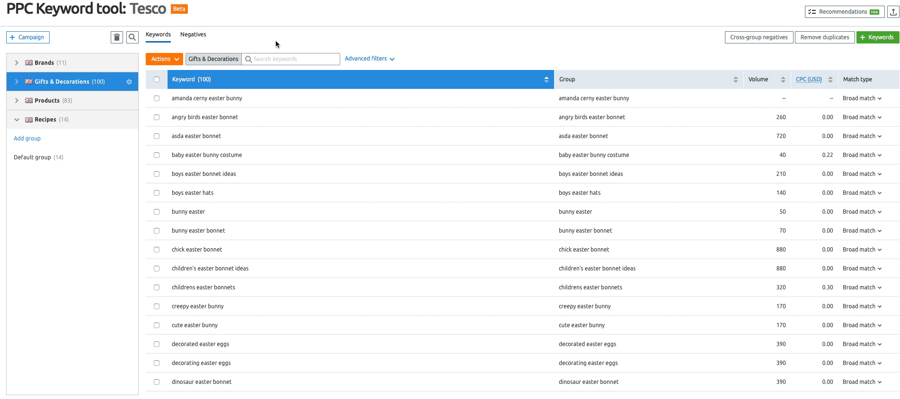Open the Default group
Screen dimensions: 900x399
38,157
